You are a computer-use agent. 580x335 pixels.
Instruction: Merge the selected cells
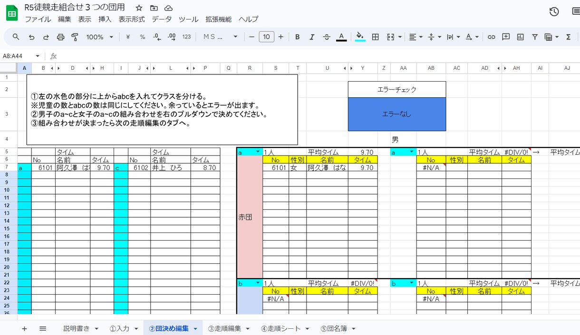click(x=391, y=37)
